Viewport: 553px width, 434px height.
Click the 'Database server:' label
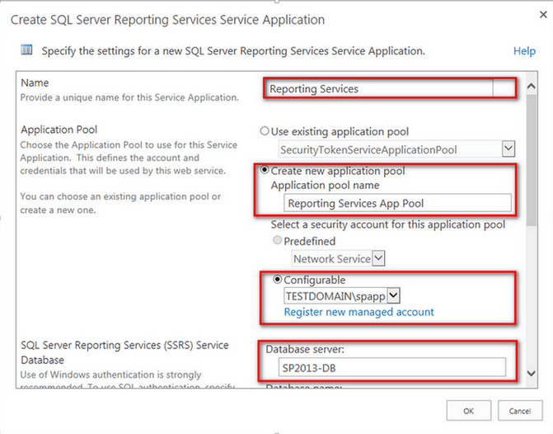[305, 349]
